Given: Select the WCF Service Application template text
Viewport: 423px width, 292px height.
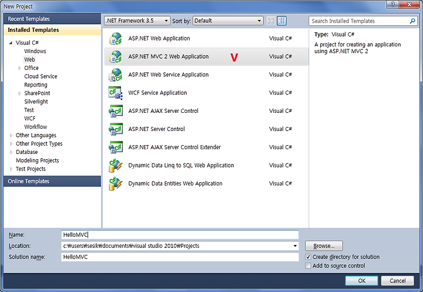Looking at the screenshot, I should click(x=157, y=93).
